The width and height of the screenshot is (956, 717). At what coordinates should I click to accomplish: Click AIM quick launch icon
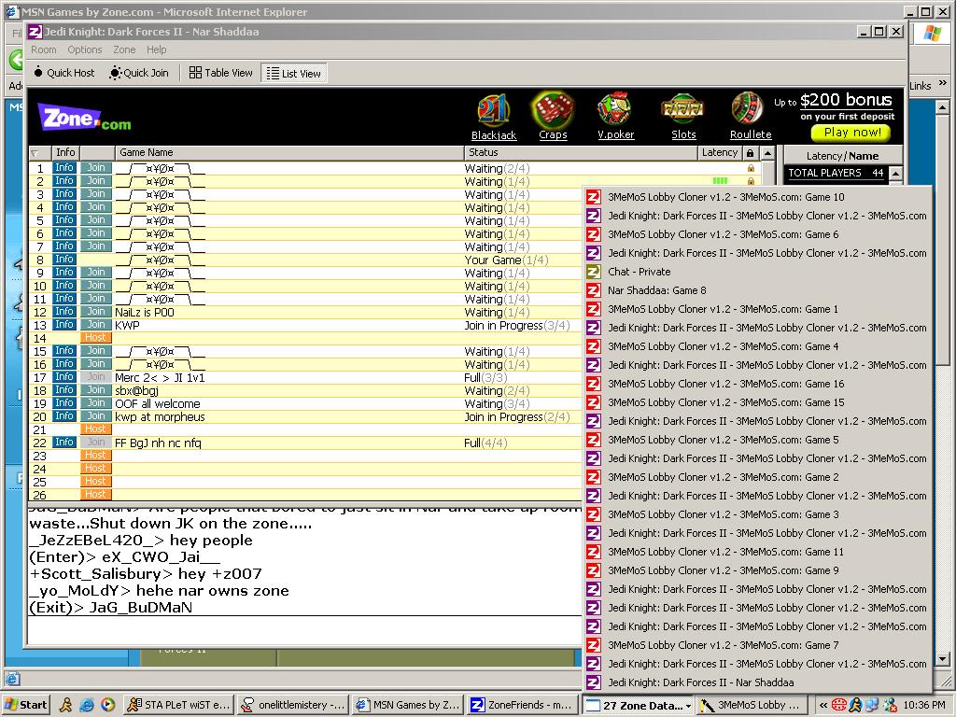(x=66, y=705)
